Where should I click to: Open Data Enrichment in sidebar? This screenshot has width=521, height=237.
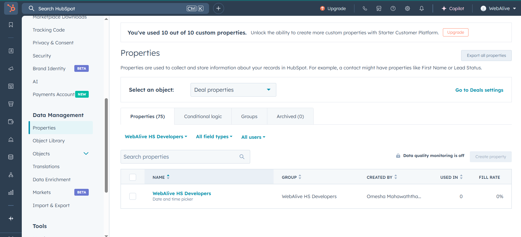[51, 180]
